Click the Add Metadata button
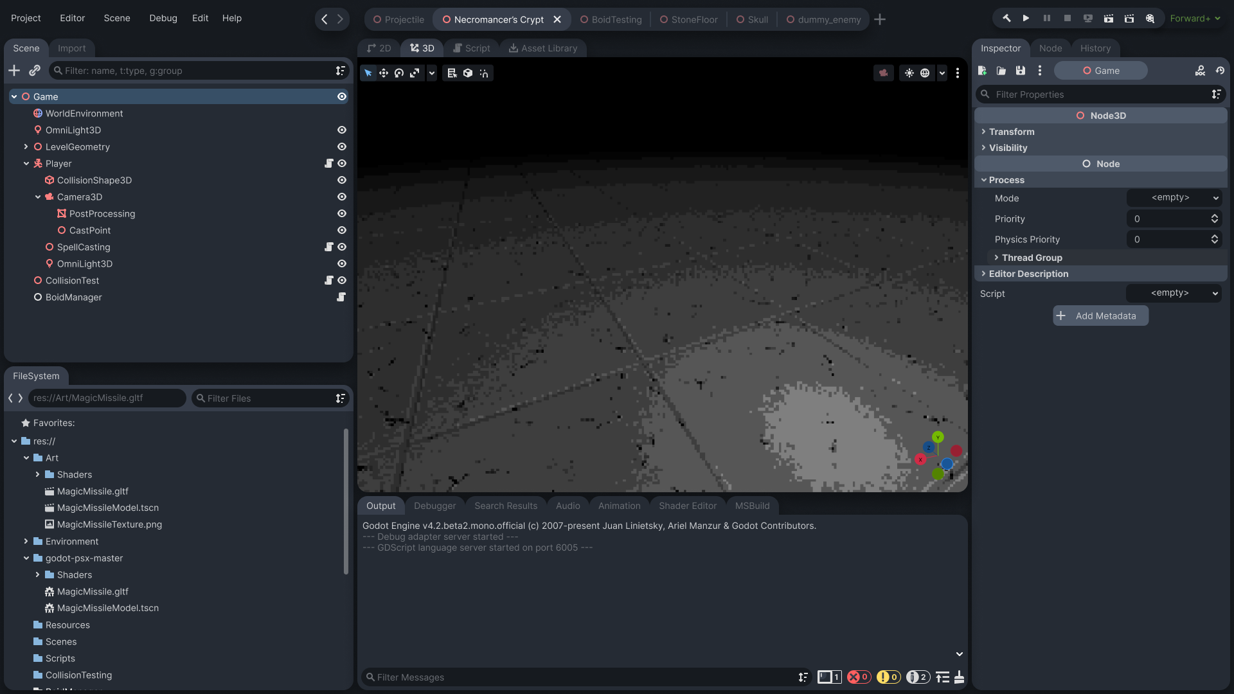This screenshot has height=694, width=1234. (1100, 316)
